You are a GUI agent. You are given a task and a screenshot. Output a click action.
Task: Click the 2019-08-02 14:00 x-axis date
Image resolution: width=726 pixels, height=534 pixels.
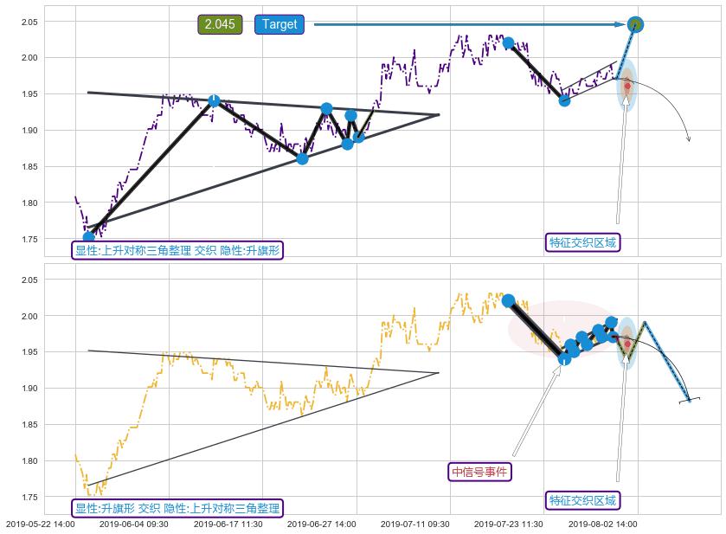click(602, 524)
